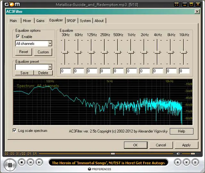Switch to the Mixer tab

(x=27, y=21)
